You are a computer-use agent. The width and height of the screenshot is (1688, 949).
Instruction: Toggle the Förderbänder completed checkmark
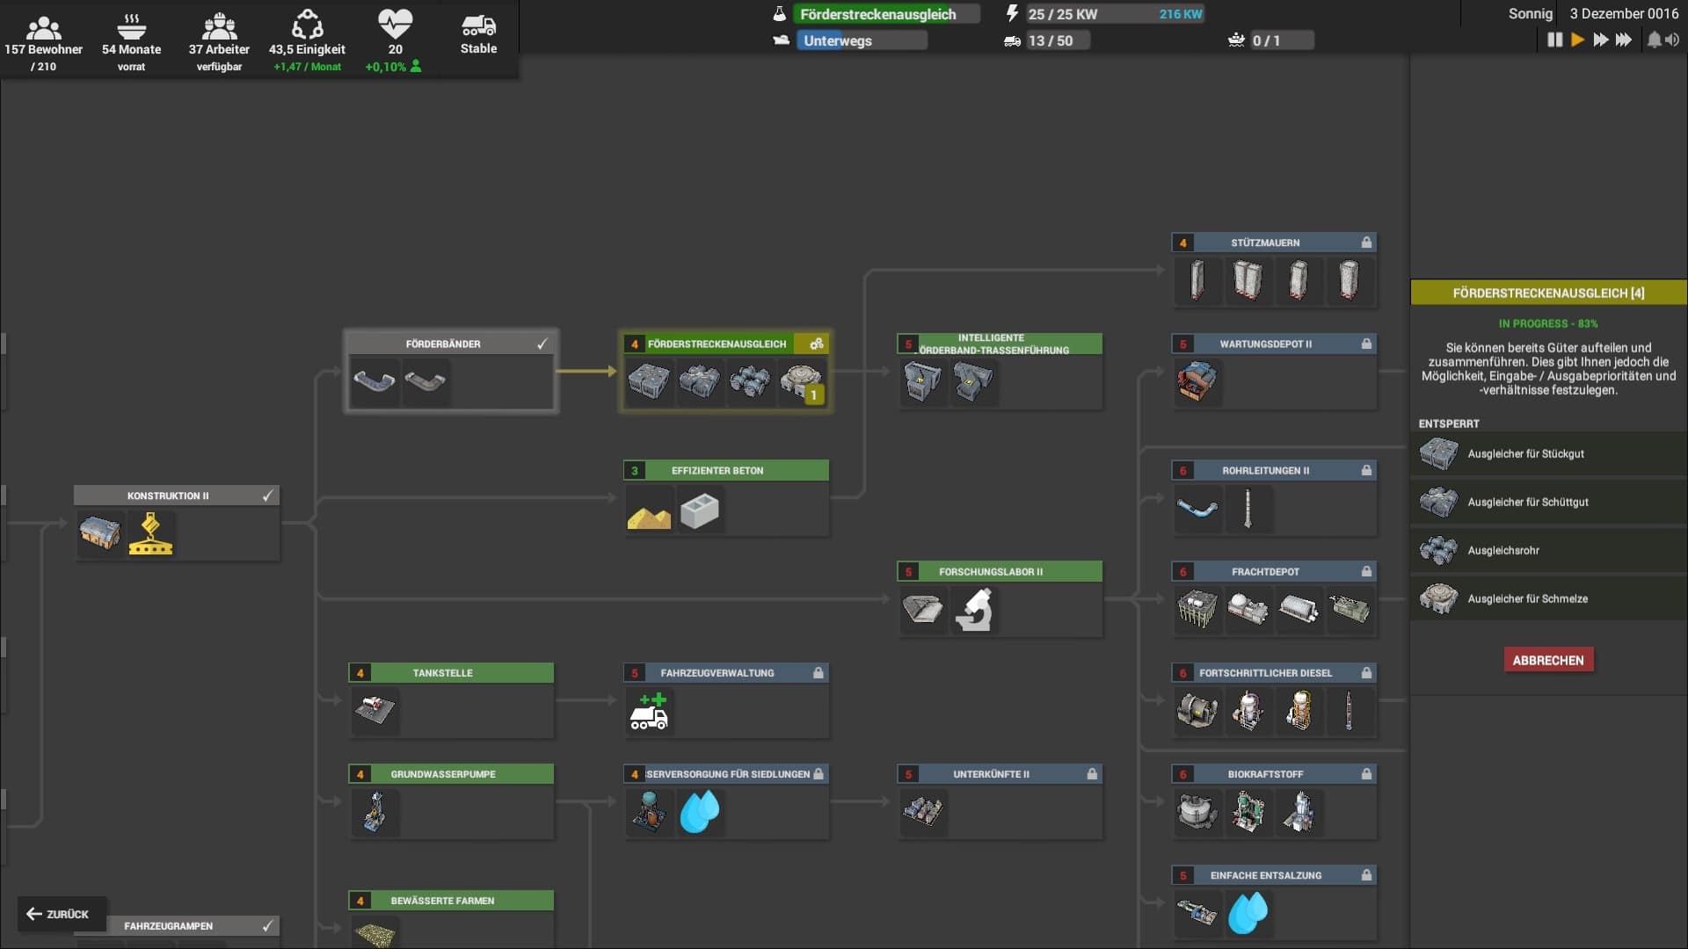tap(542, 343)
